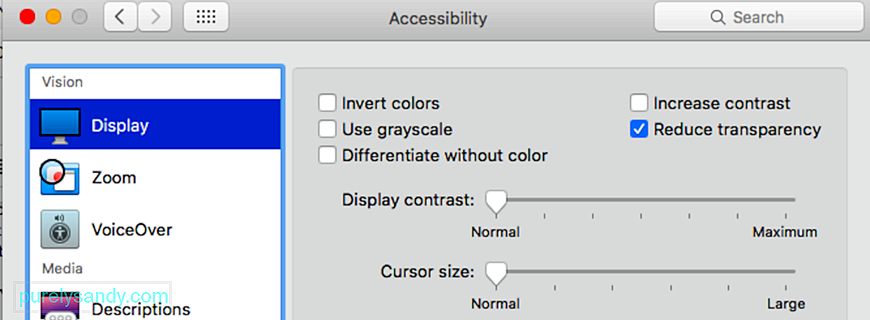Set Display contrast to Maximum end
The width and height of the screenshot is (870, 320).
pyautogui.click(x=794, y=200)
